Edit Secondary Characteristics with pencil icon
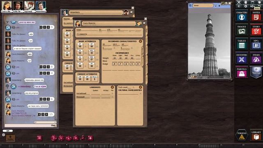The image size is (263, 148). pyautogui.click(x=141, y=41)
